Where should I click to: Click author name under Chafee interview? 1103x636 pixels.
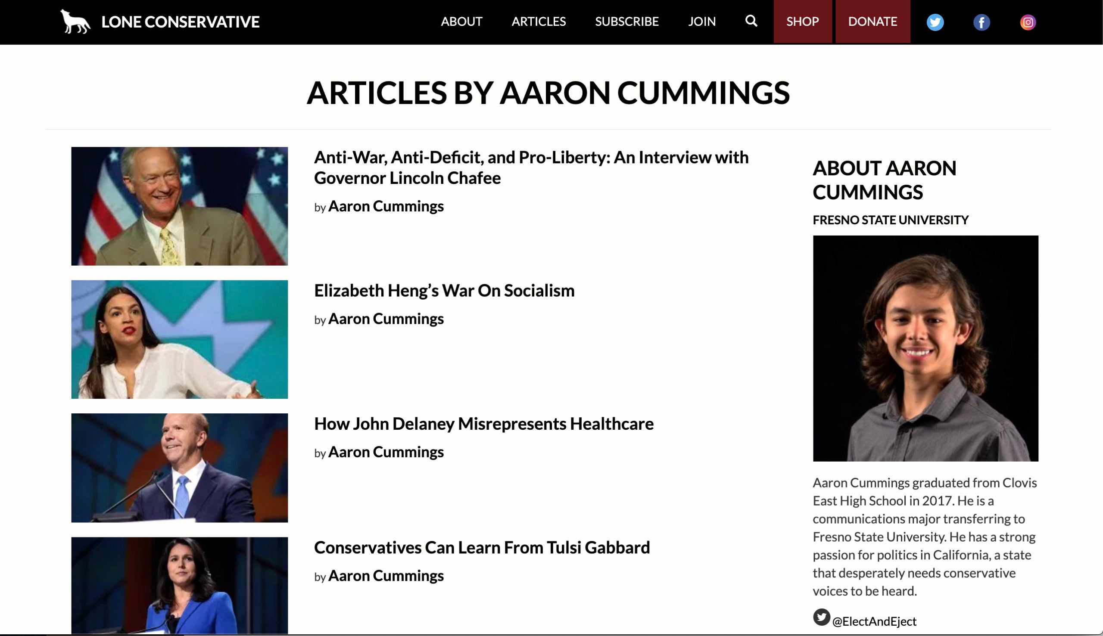coord(386,206)
